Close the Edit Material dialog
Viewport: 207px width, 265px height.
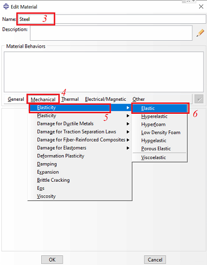(201, 7)
